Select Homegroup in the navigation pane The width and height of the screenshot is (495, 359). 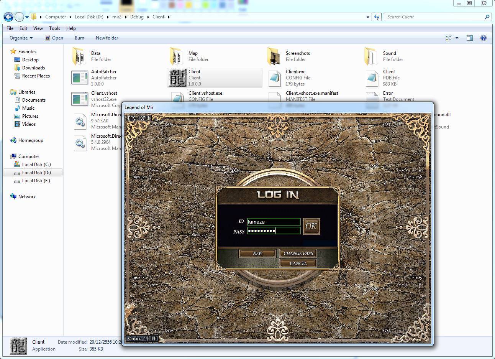[x=31, y=140]
